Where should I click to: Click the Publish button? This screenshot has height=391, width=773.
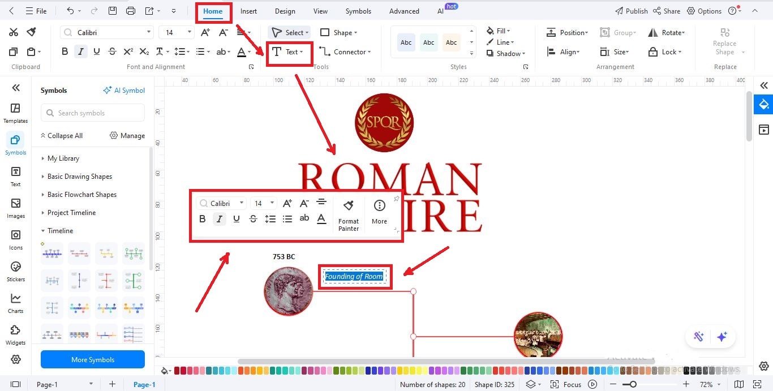point(631,10)
